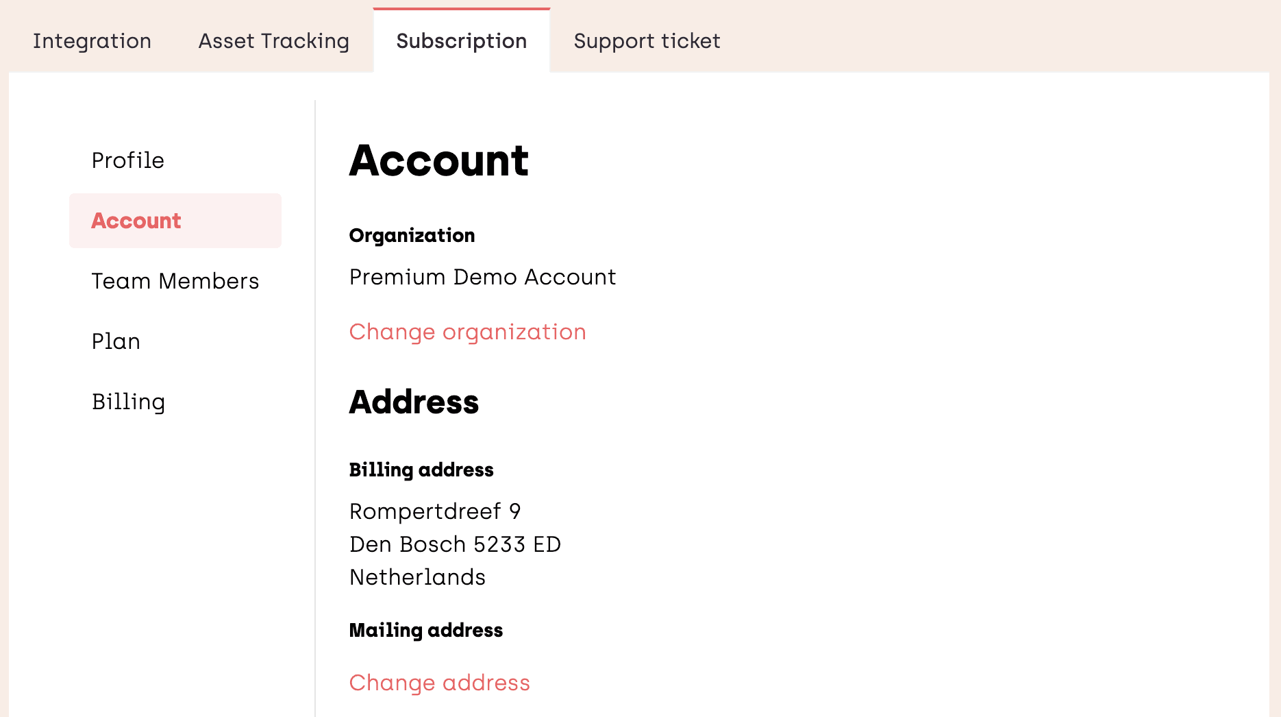Open the Team Members section
Viewport: 1281px width, 717px height.
tap(175, 281)
